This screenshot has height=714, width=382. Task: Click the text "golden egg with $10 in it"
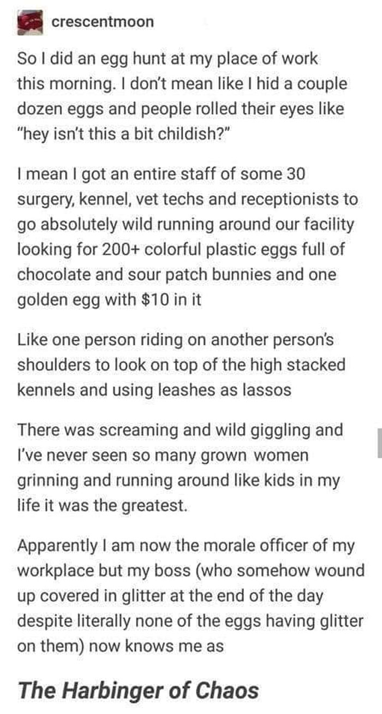point(109,299)
